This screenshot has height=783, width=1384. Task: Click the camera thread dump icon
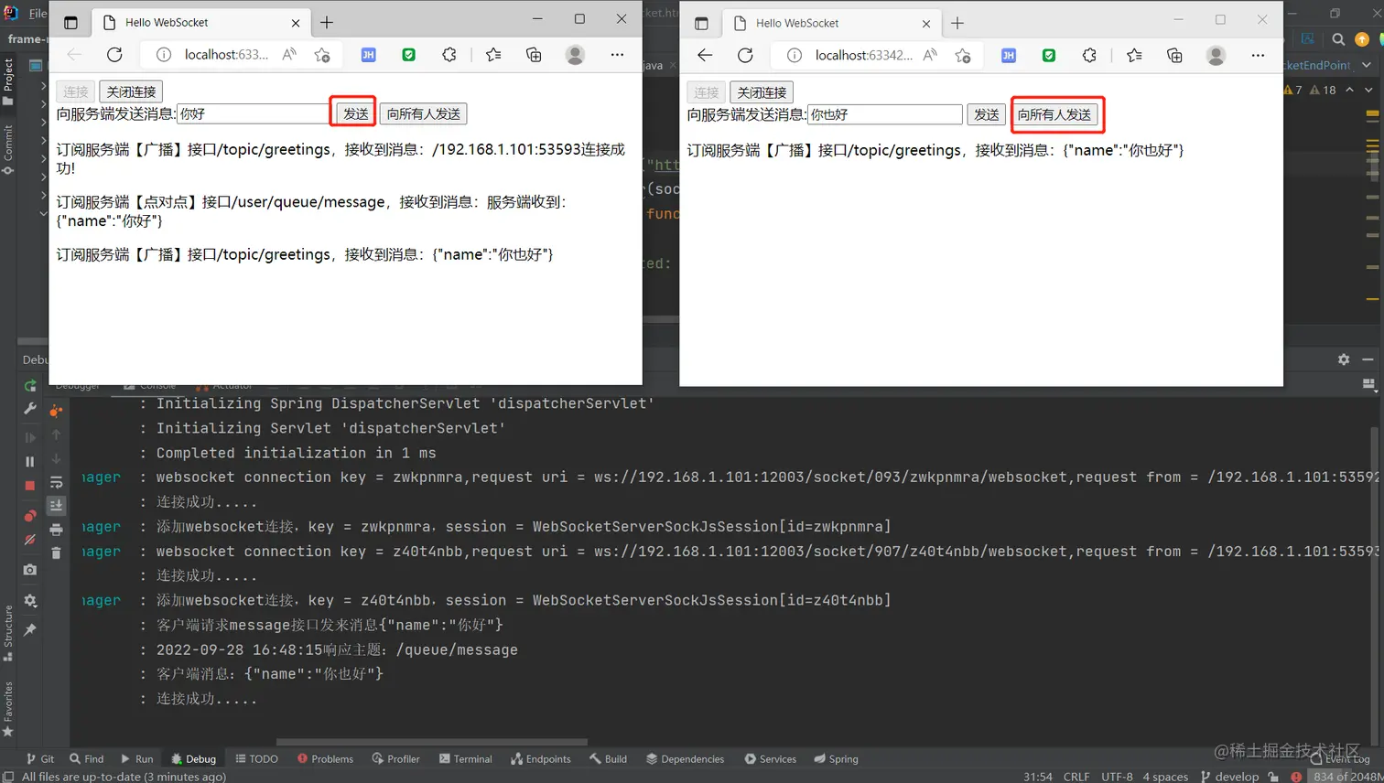pos(30,570)
